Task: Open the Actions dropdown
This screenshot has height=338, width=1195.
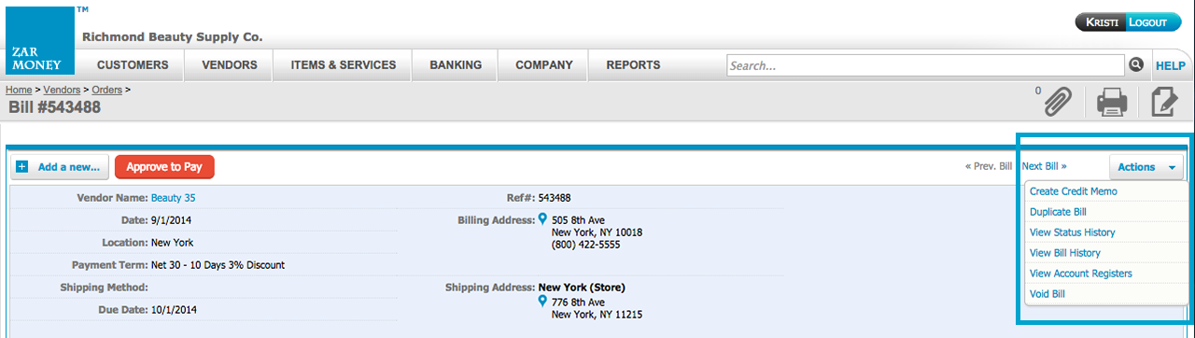Action: [1146, 167]
